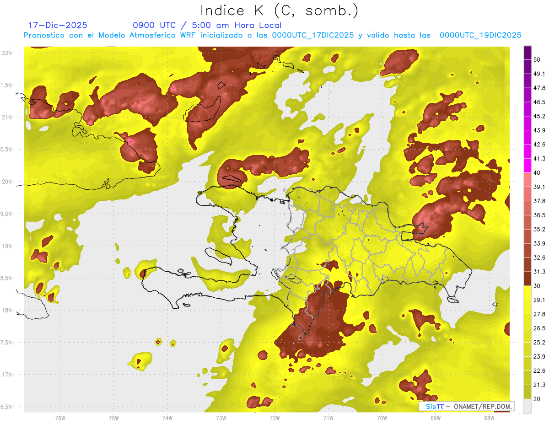Image resolution: width=549 pixels, height=424 pixels.
Task: Click the 70W longitude axis label
Action: tap(382, 418)
